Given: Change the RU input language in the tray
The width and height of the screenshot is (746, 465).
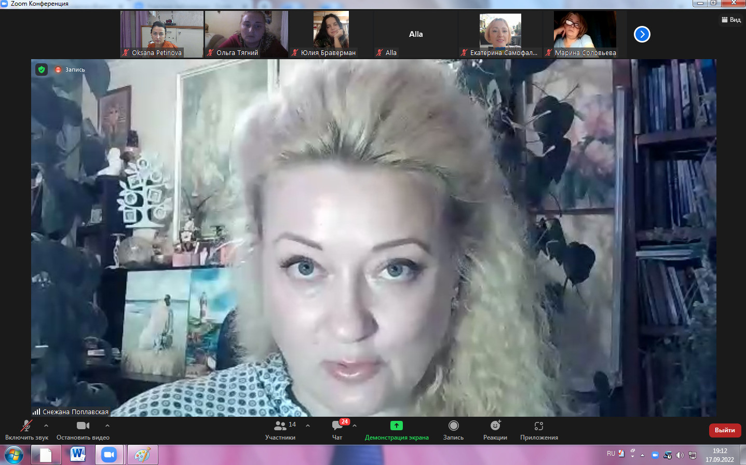Looking at the screenshot, I should pos(611,454).
